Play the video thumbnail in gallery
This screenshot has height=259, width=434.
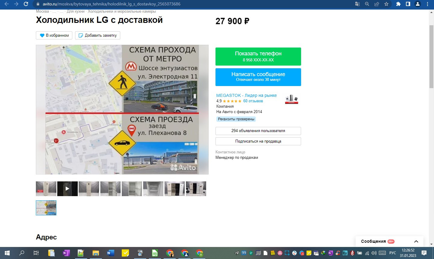coord(68,189)
